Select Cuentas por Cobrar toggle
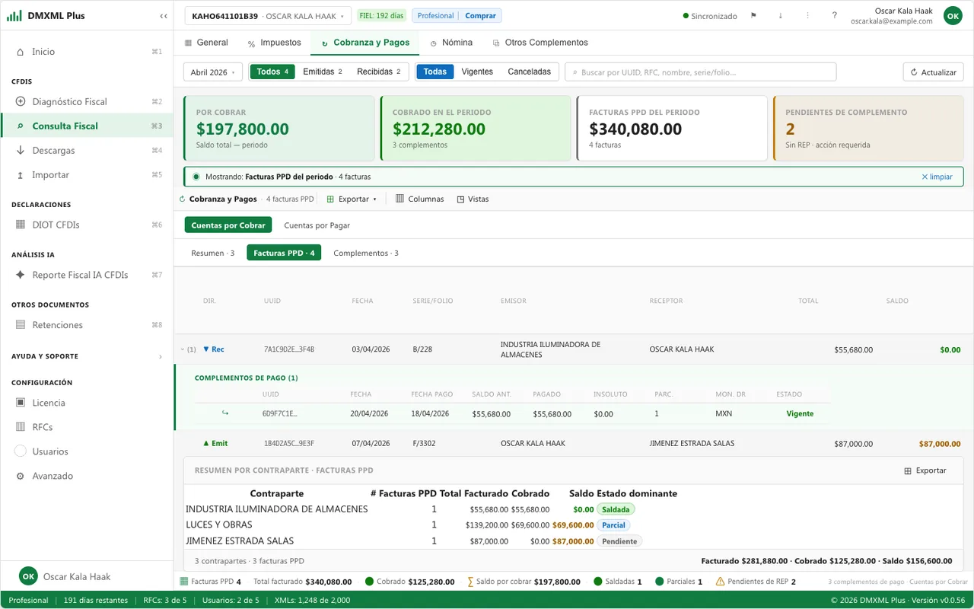This screenshot has height=609, width=974. pyautogui.click(x=228, y=225)
